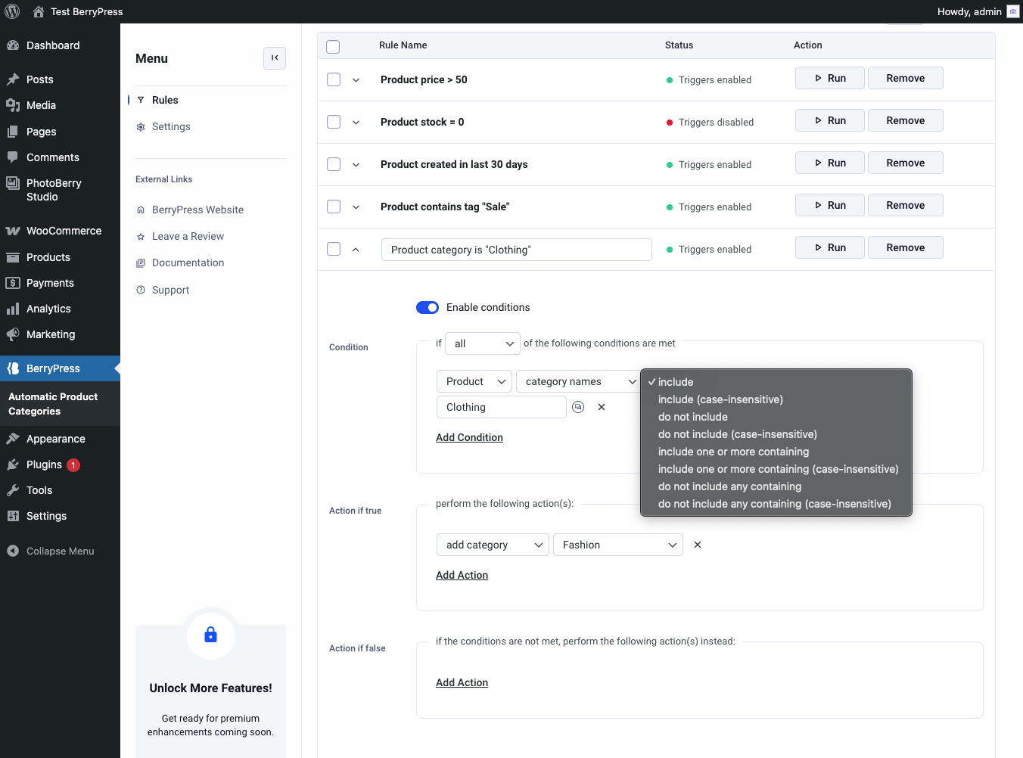Image resolution: width=1023 pixels, height=758 pixels.
Task: Click the Dashboard gauge icon
Action: (x=13, y=45)
